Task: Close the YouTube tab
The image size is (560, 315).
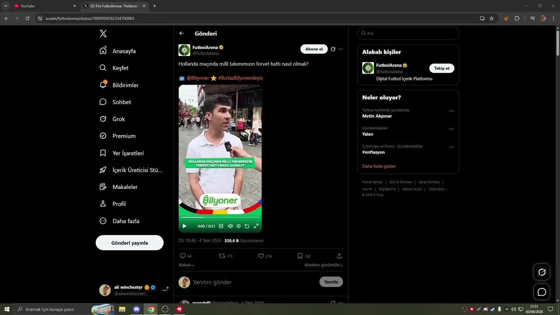Action: coord(74,6)
